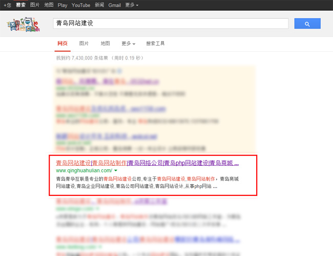Image resolution: width=333 pixels, height=256 pixels.
Task: Select the 网页 results tab
Action: [x=61, y=44]
